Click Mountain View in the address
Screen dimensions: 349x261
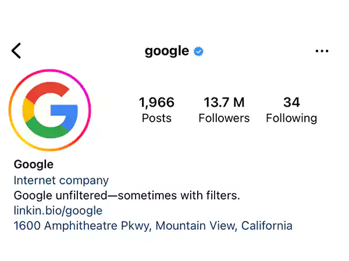pyautogui.click(x=196, y=226)
